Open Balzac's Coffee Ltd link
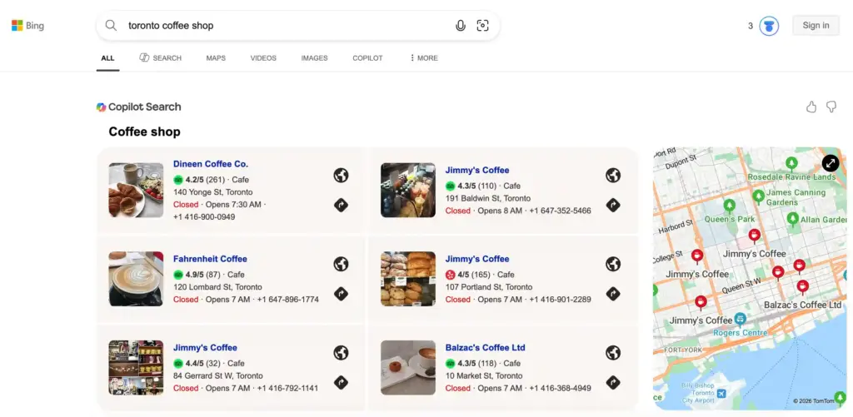Viewport: 853px width, 417px height. [486, 347]
